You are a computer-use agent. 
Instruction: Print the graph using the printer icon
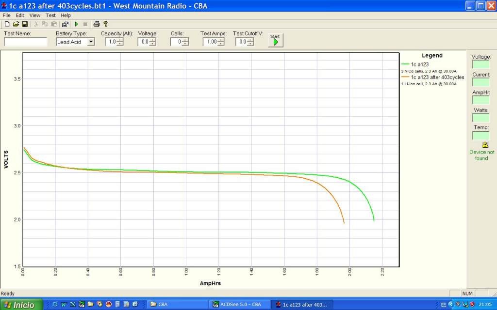(x=97, y=24)
